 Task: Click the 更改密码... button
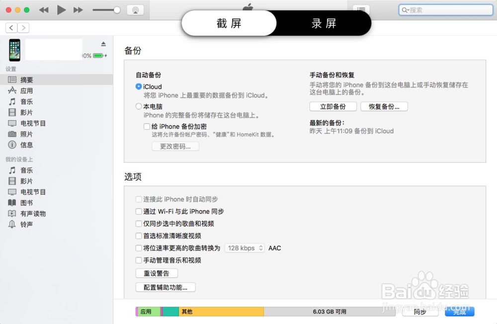pyautogui.click(x=175, y=147)
